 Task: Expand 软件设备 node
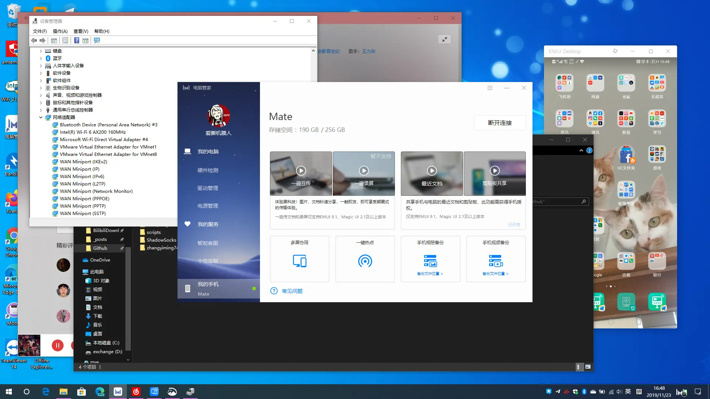[x=41, y=73]
